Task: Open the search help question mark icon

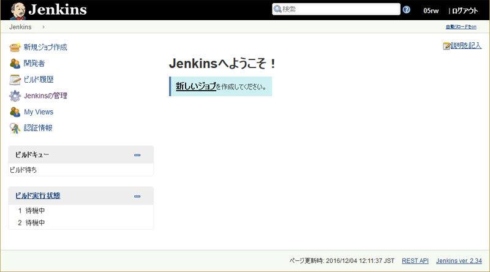Action: [x=406, y=10]
